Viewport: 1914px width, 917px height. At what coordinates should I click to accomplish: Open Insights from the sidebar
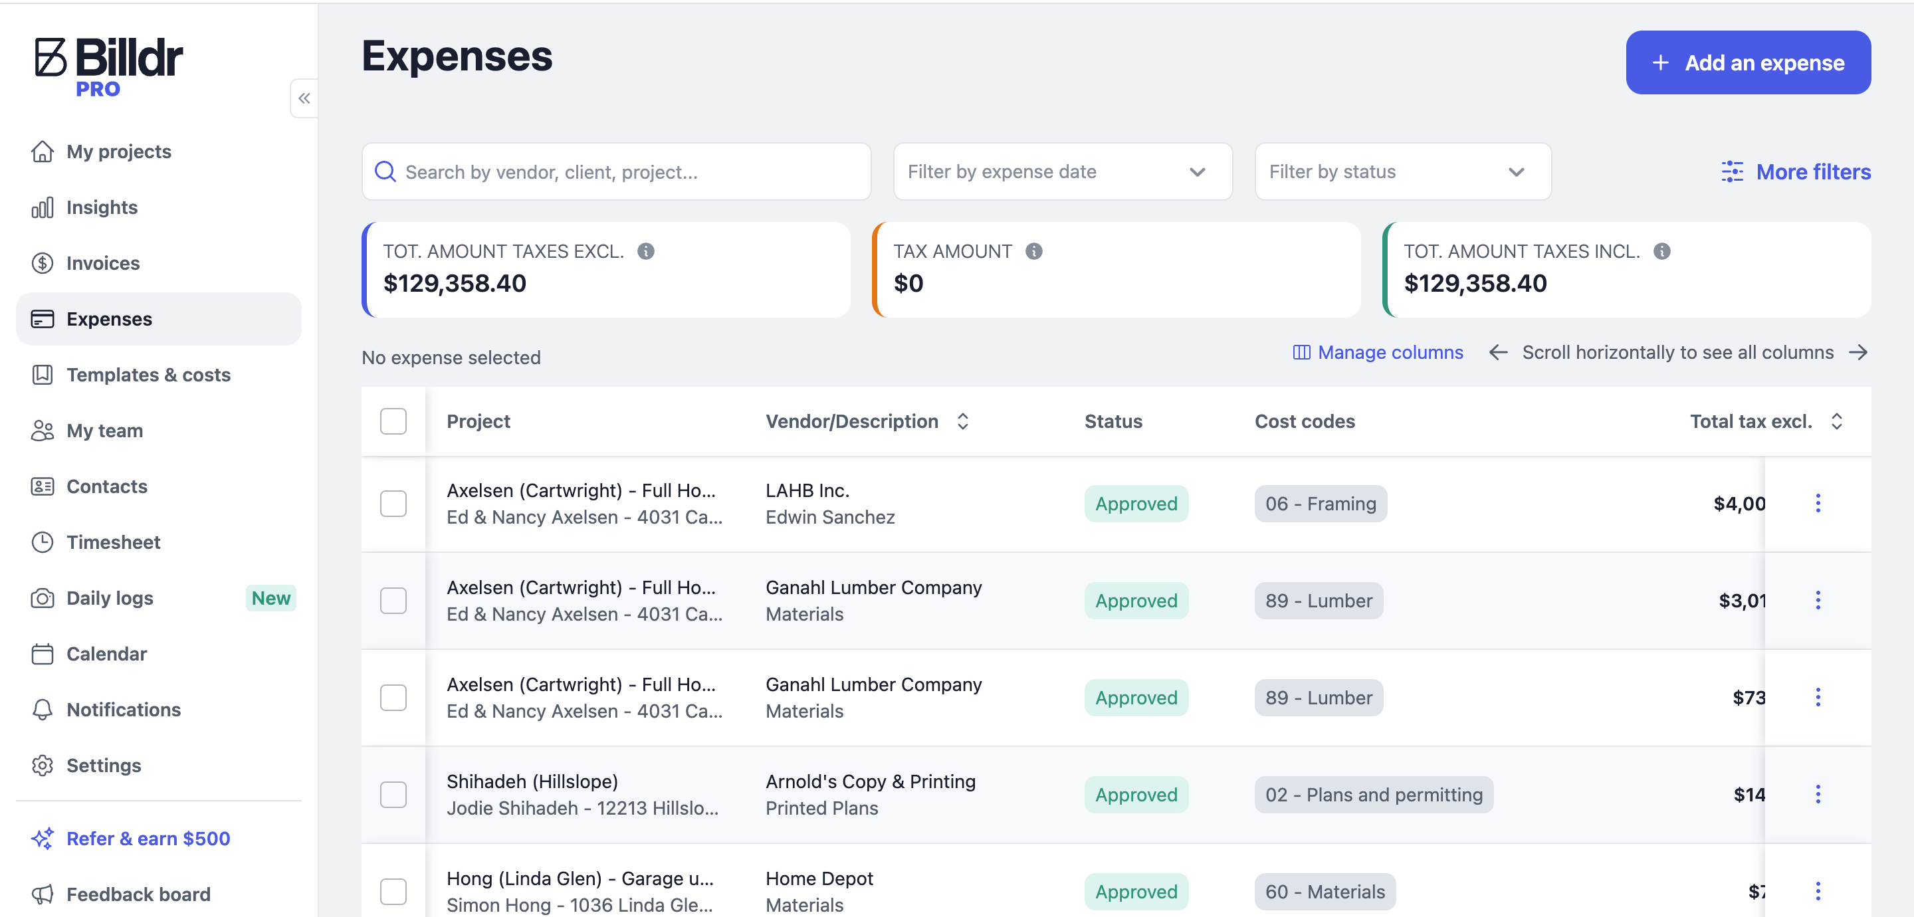click(x=102, y=207)
